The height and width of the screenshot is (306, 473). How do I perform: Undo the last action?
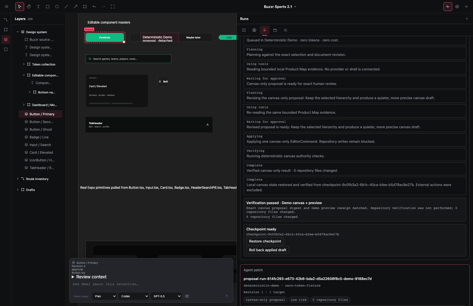coord(94,7)
